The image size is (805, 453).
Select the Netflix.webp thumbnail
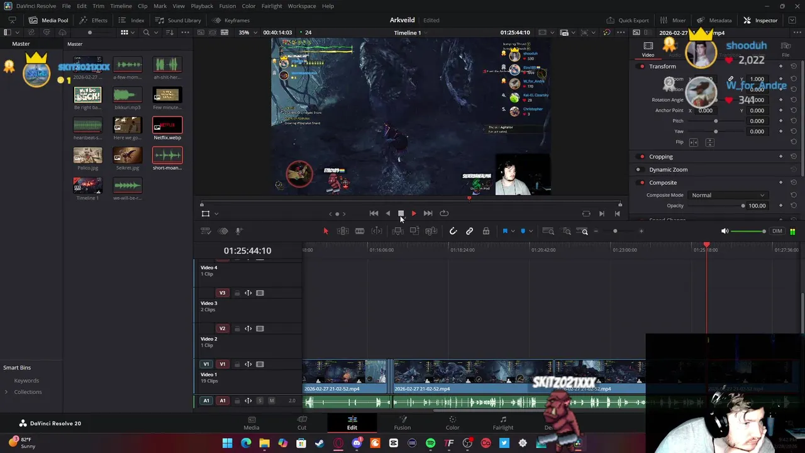(x=167, y=125)
